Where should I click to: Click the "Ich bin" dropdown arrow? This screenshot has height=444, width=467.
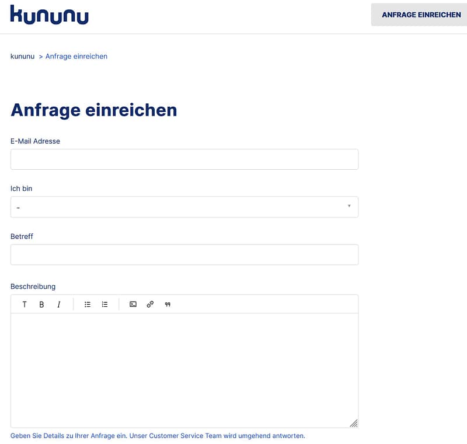coord(349,206)
